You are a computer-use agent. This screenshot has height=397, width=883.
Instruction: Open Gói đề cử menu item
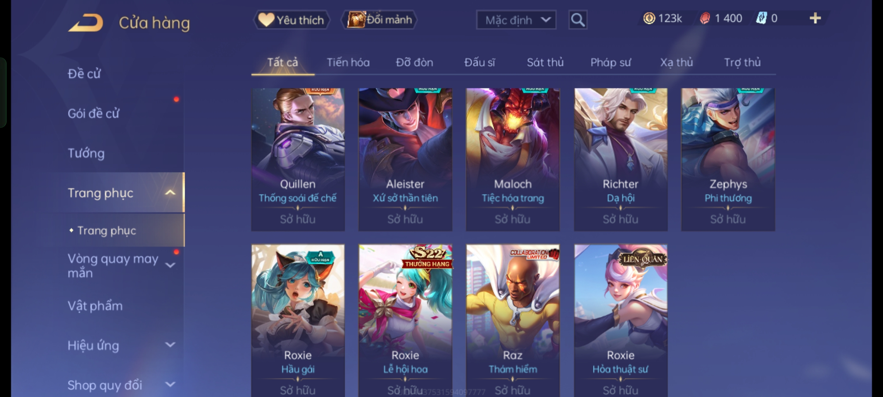pos(93,114)
